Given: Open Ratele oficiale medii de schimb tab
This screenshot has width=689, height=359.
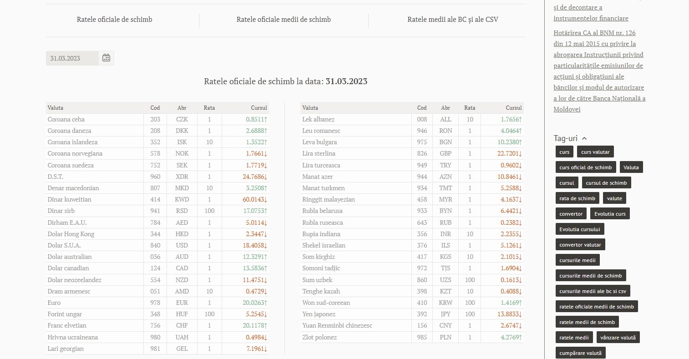Looking at the screenshot, I should (x=284, y=20).
